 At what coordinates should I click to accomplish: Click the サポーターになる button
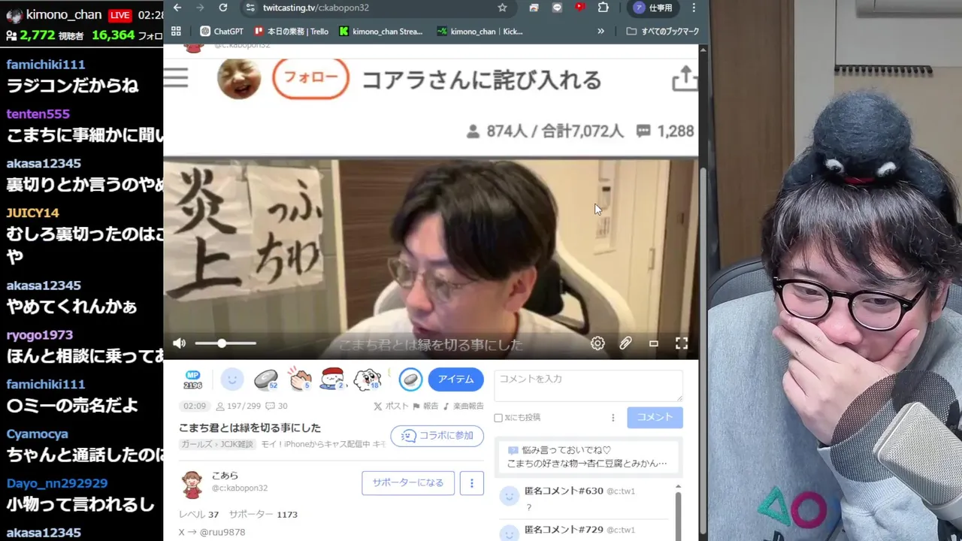(x=408, y=482)
